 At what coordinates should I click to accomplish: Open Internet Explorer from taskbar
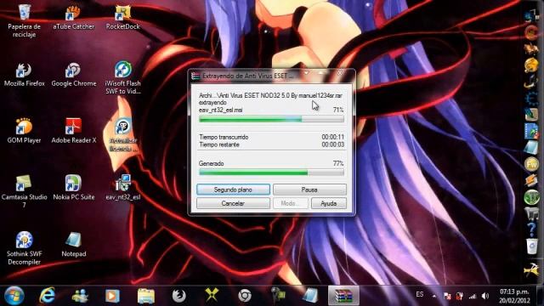pos(47,296)
